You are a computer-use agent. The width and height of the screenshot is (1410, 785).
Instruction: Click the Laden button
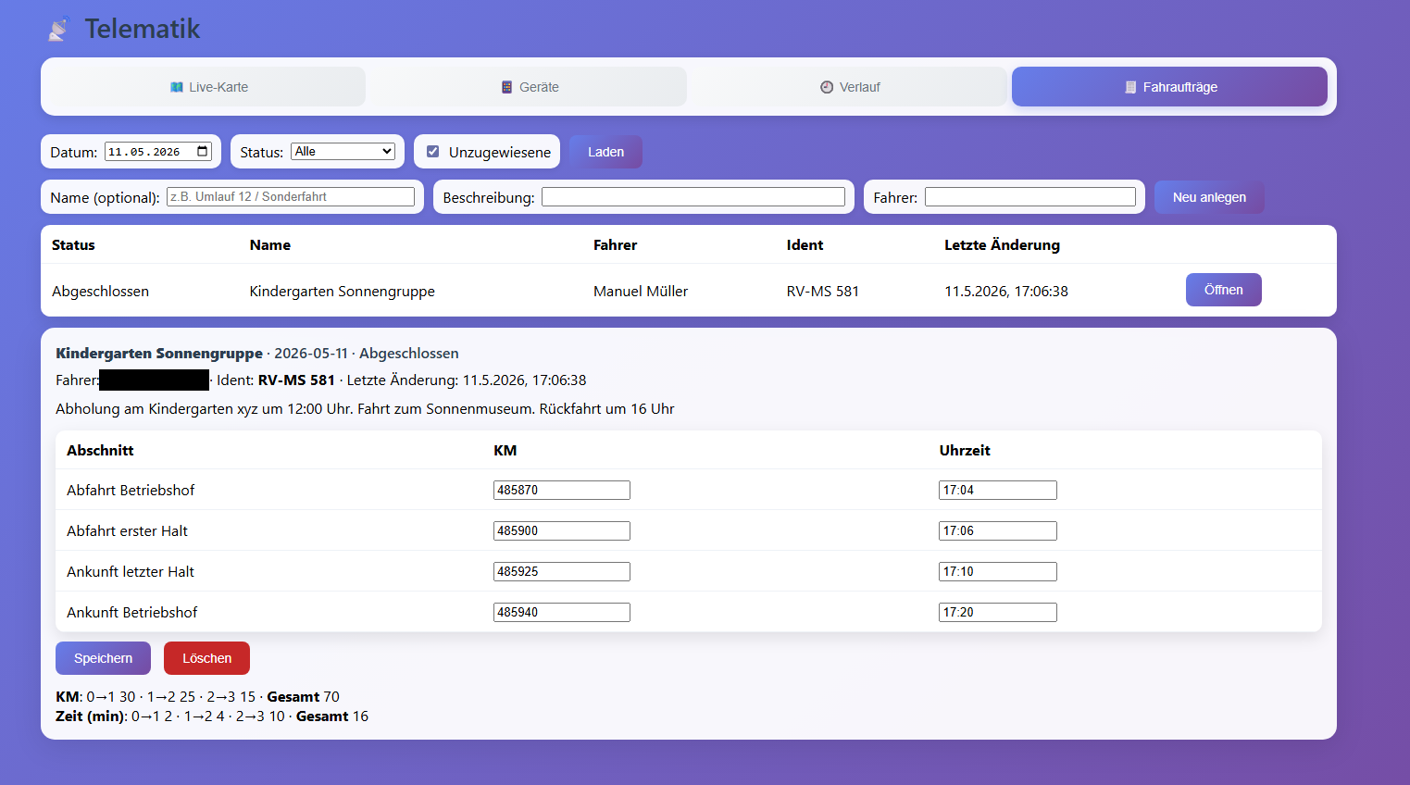click(605, 152)
